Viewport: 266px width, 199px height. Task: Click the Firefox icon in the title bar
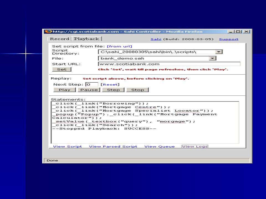click(48, 32)
